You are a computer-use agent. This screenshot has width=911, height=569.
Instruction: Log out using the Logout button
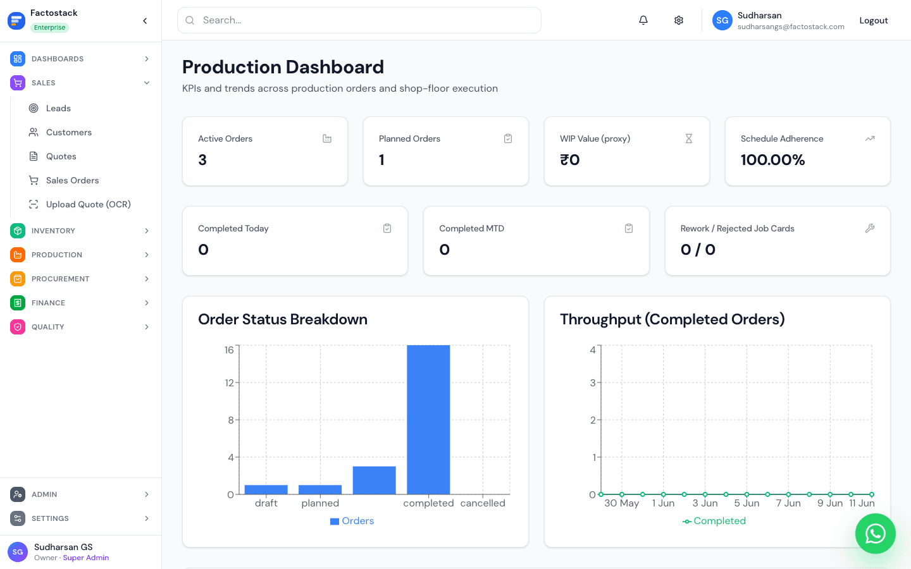pyautogui.click(x=874, y=20)
